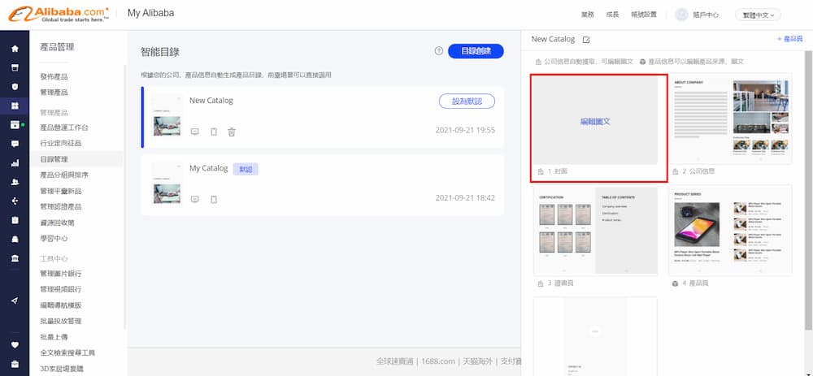Open 管理視頻銀行 in the left menu

pyautogui.click(x=61, y=289)
